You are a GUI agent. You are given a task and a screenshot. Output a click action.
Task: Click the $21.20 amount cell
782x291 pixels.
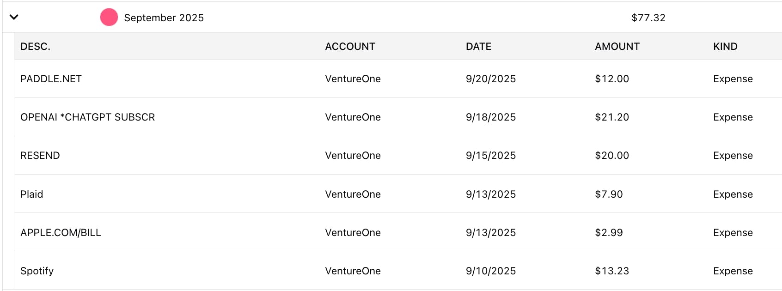[611, 117]
